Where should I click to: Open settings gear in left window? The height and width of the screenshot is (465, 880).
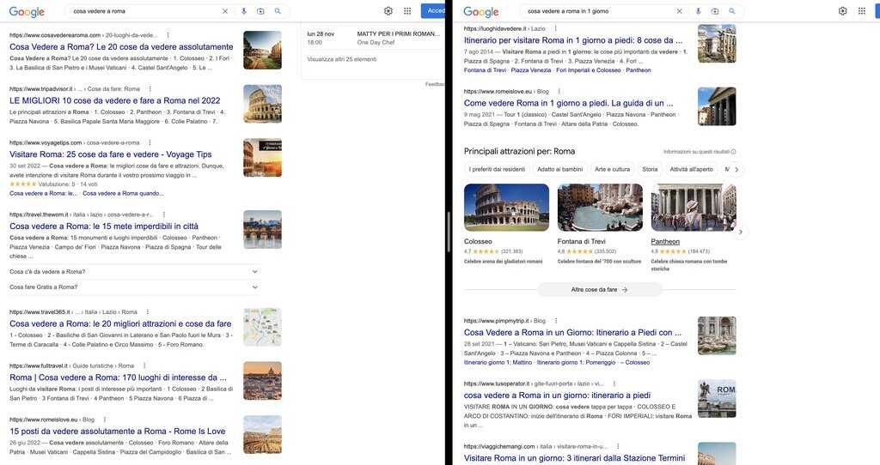(x=388, y=10)
